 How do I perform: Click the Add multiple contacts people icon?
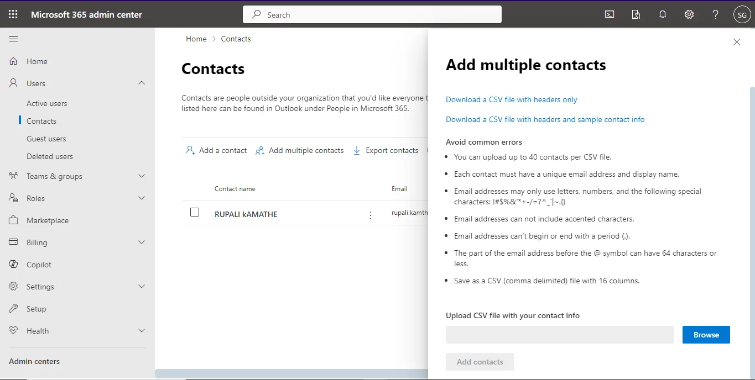pyautogui.click(x=259, y=150)
